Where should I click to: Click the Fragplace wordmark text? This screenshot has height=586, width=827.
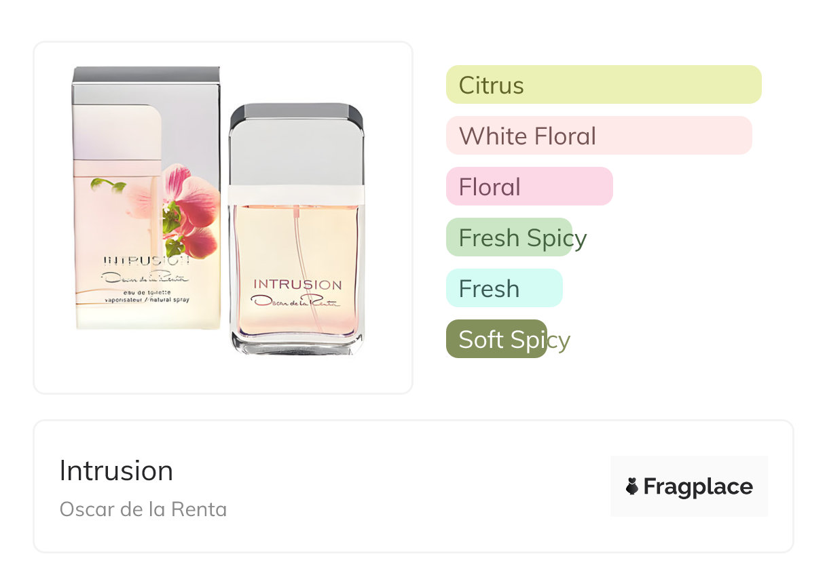point(698,486)
